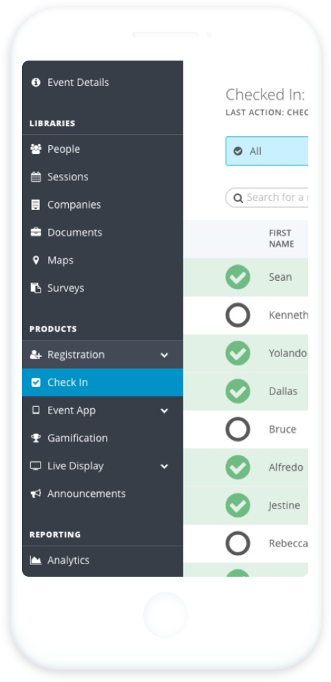
Task: Expand the Registration submenu chevron
Action: pos(164,355)
